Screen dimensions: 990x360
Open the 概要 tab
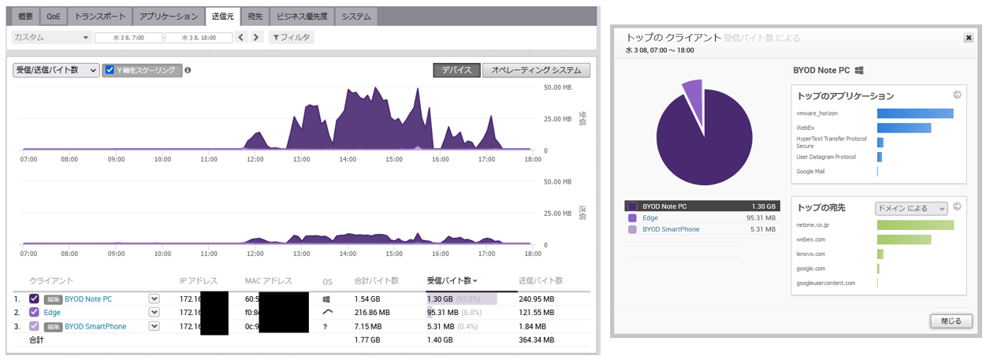26,16
